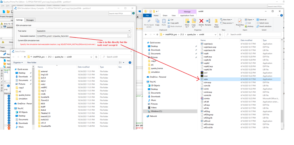This screenshot has width=294, height=145.
Task: Click Pin to Quick access in Explorer ribbon
Action: click(149, 23)
